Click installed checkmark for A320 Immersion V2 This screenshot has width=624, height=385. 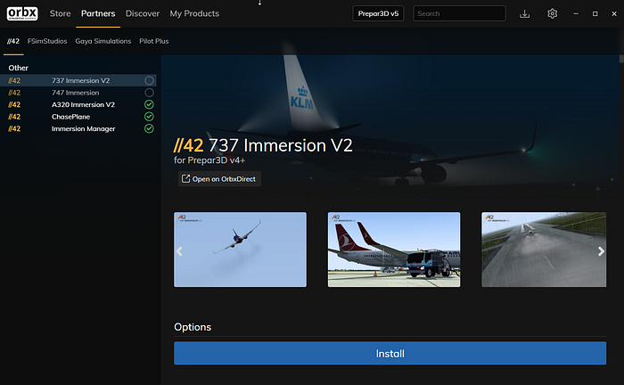(x=149, y=104)
